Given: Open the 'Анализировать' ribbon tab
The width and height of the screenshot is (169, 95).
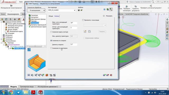Looking at the screenshot, I should pos(13,14).
